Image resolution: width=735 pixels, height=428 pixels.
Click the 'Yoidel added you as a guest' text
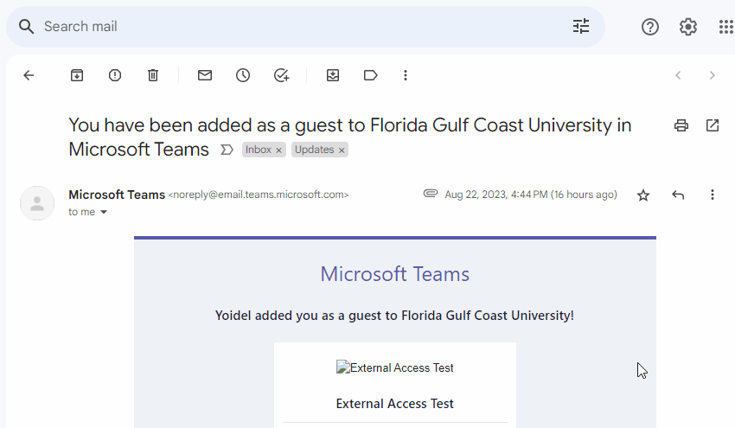pos(394,316)
